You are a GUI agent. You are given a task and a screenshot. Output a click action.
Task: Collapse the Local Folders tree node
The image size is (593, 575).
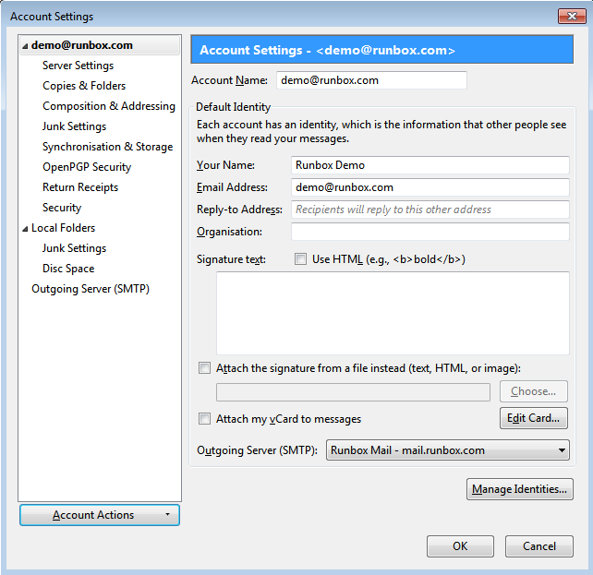pyautogui.click(x=25, y=228)
